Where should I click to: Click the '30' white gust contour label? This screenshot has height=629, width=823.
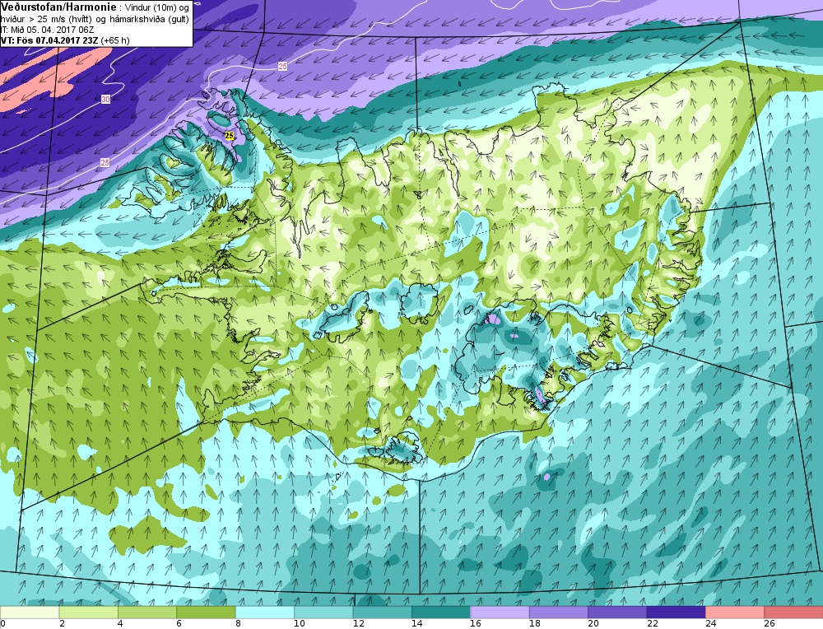tap(105, 100)
